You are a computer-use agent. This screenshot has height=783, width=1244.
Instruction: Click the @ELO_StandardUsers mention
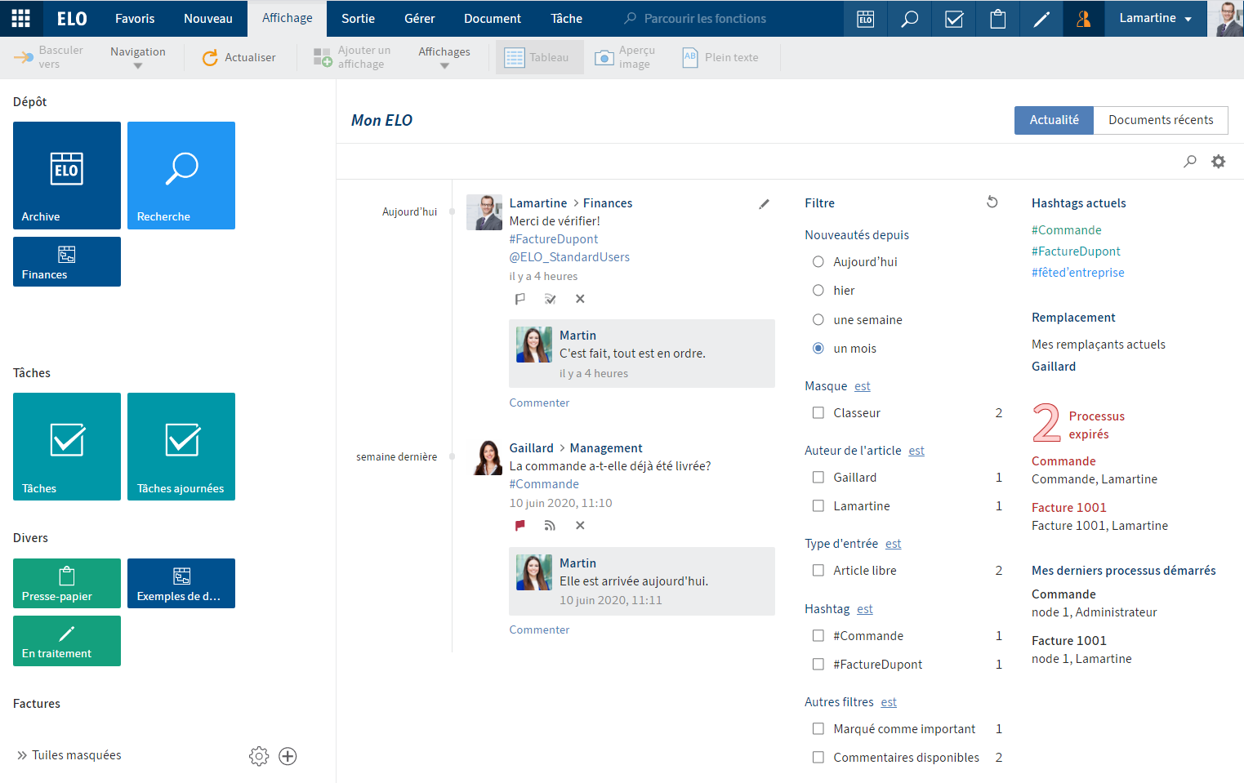tap(569, 257)
